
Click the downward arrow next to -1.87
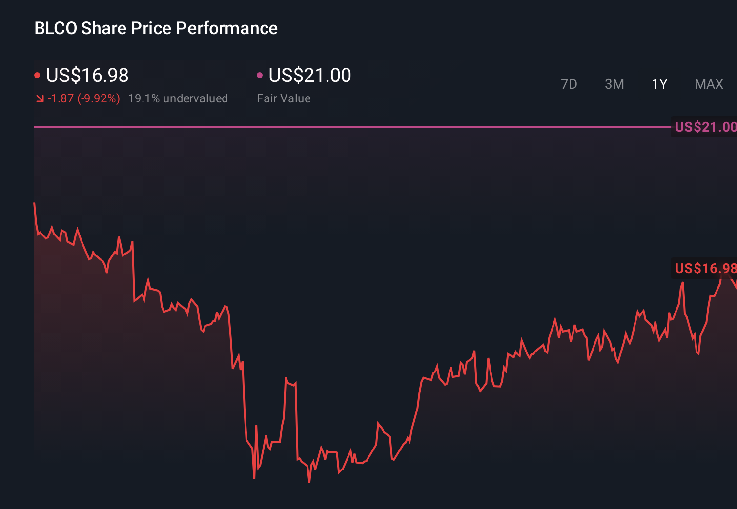40,98
